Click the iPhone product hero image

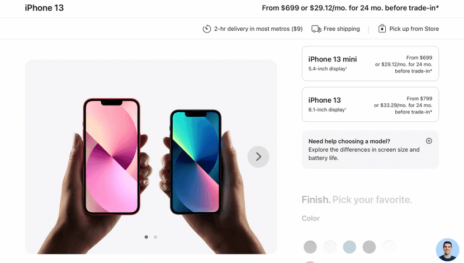151,156
